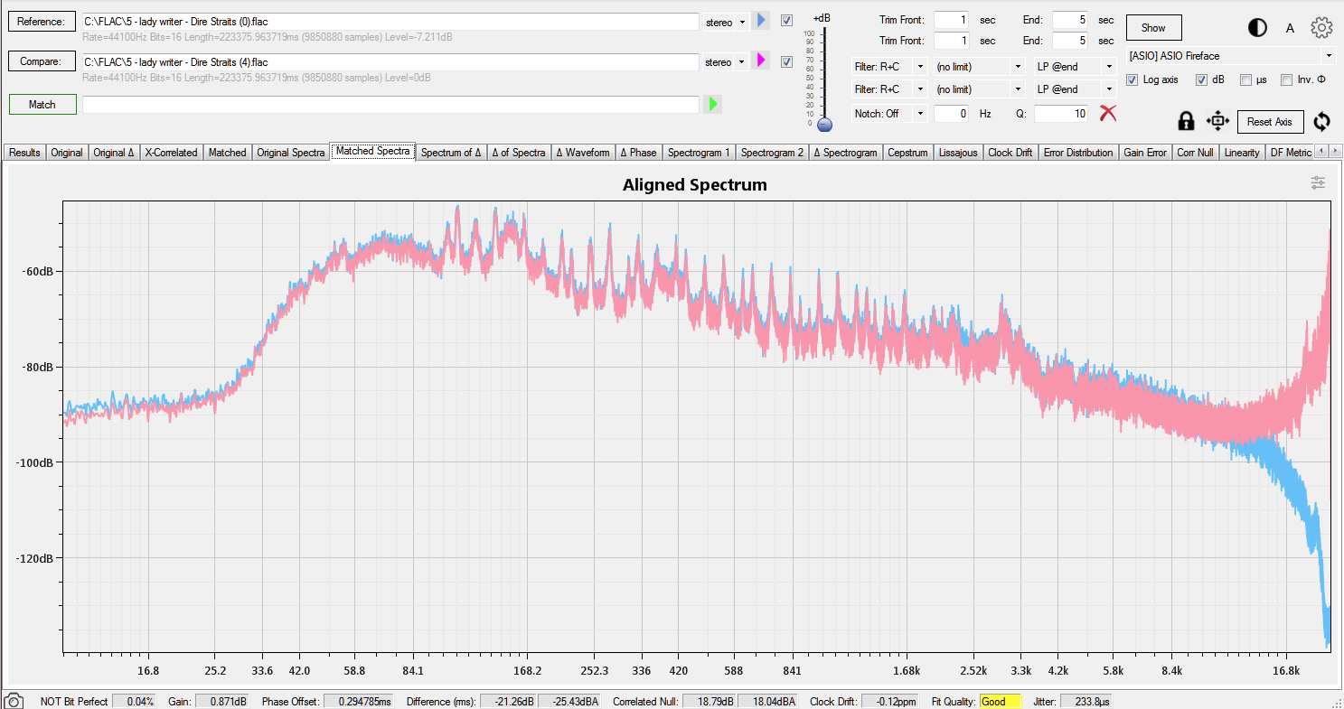The width and height of the screenshot is (1344, 709).
Task: Open Compare channel stereo dropdown
Action: click(x=726, y=62)
